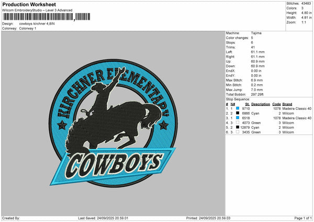314x222 pixels.
Task: Select design name 'cowboys kirchner 4,8IN'
Action: (x=37, y=24)
